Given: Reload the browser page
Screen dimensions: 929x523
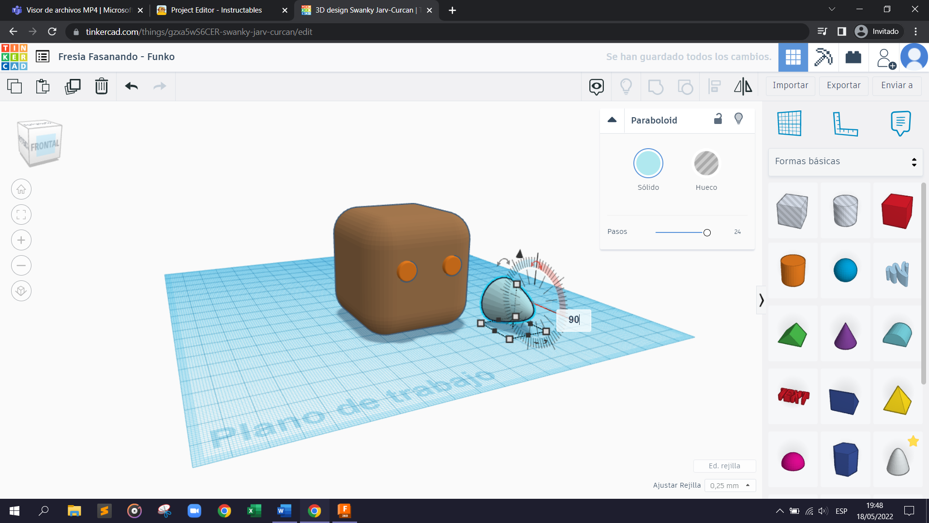Looking at the screenshot, I should [x=52, y=31].
